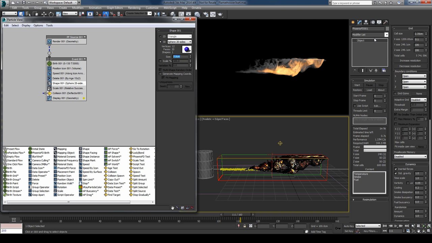Open the Adaptive Grid dropdown

pyautogui.click(x=418, y=100)
